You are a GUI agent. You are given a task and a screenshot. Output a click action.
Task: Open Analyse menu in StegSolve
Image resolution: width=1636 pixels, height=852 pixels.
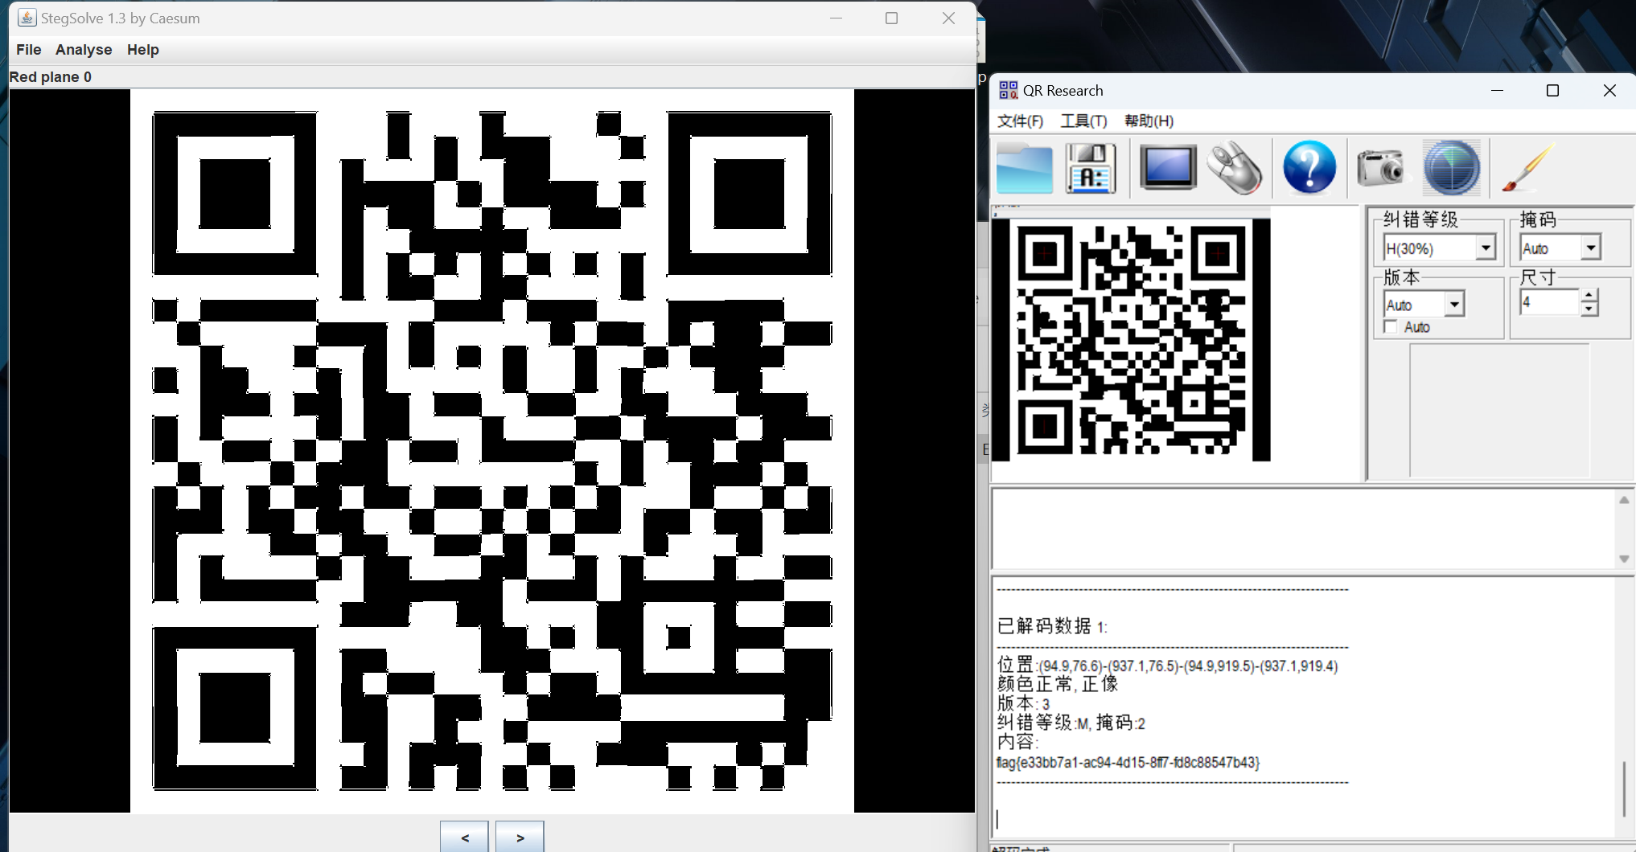click(x=84, y=50)
